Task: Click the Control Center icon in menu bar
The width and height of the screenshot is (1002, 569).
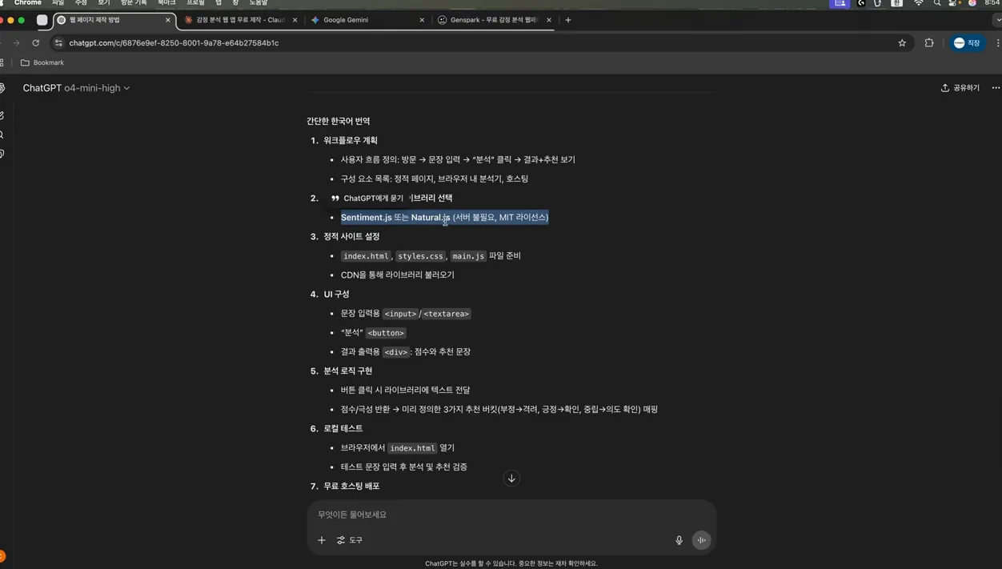Action: click(954, 3)
